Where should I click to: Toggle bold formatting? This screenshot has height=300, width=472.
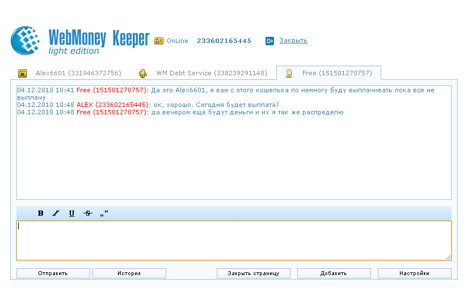41,213
